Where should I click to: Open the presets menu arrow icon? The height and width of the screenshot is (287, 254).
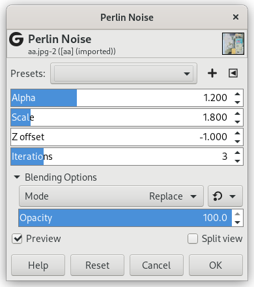(233, 73)
